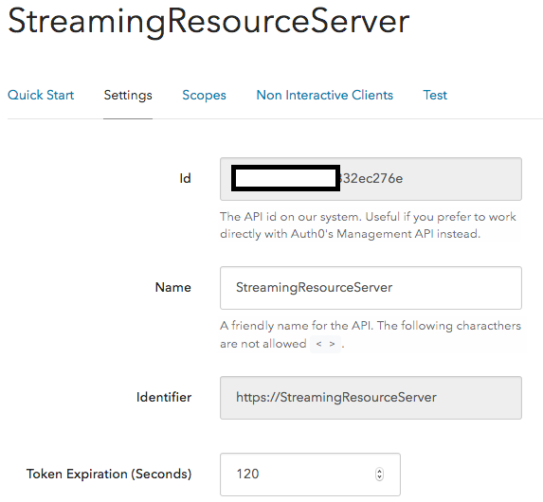Select the Settings tab

coord(128,95)
